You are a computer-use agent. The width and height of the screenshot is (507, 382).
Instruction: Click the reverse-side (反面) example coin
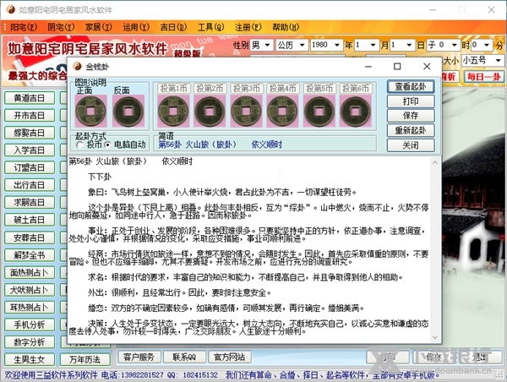[x=128, y=111]
